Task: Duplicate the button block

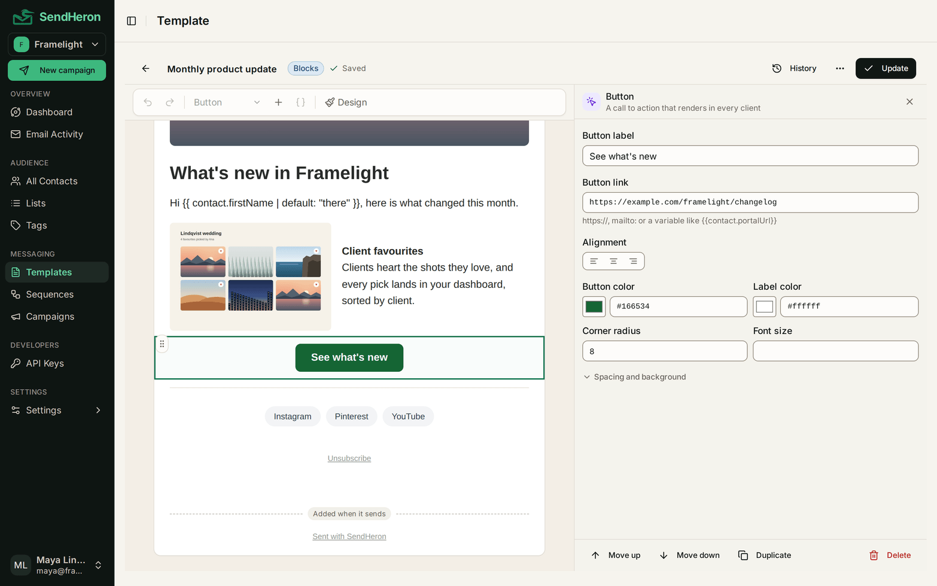Action: pyautogui.click(x=765, y=555)
